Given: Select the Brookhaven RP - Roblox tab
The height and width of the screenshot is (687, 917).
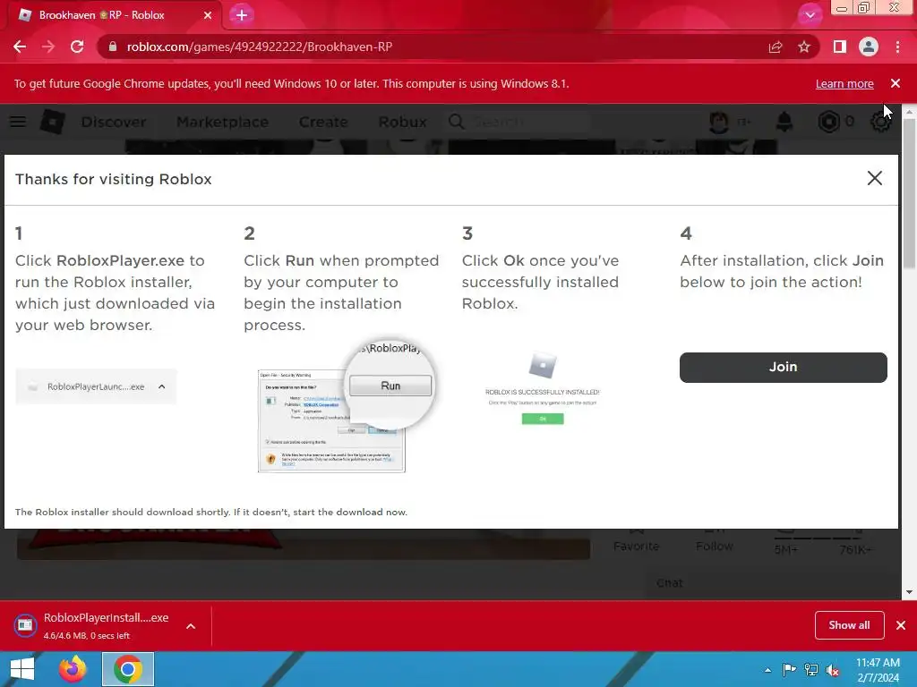Looking at the screenshot, I should click(111, 15).
